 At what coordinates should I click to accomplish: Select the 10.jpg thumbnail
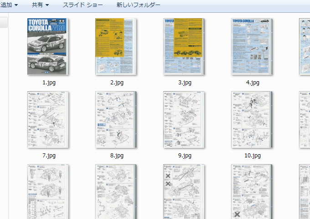point(252,120)
